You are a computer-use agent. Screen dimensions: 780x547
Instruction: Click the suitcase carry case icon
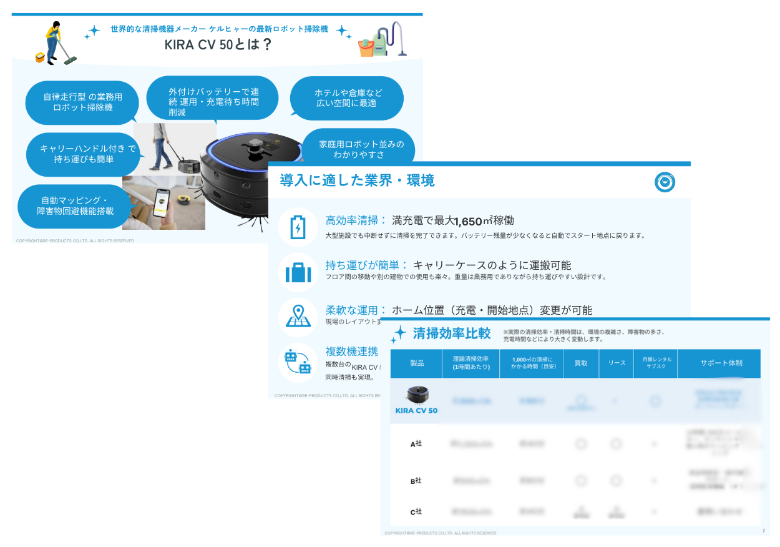click(298, 273)
